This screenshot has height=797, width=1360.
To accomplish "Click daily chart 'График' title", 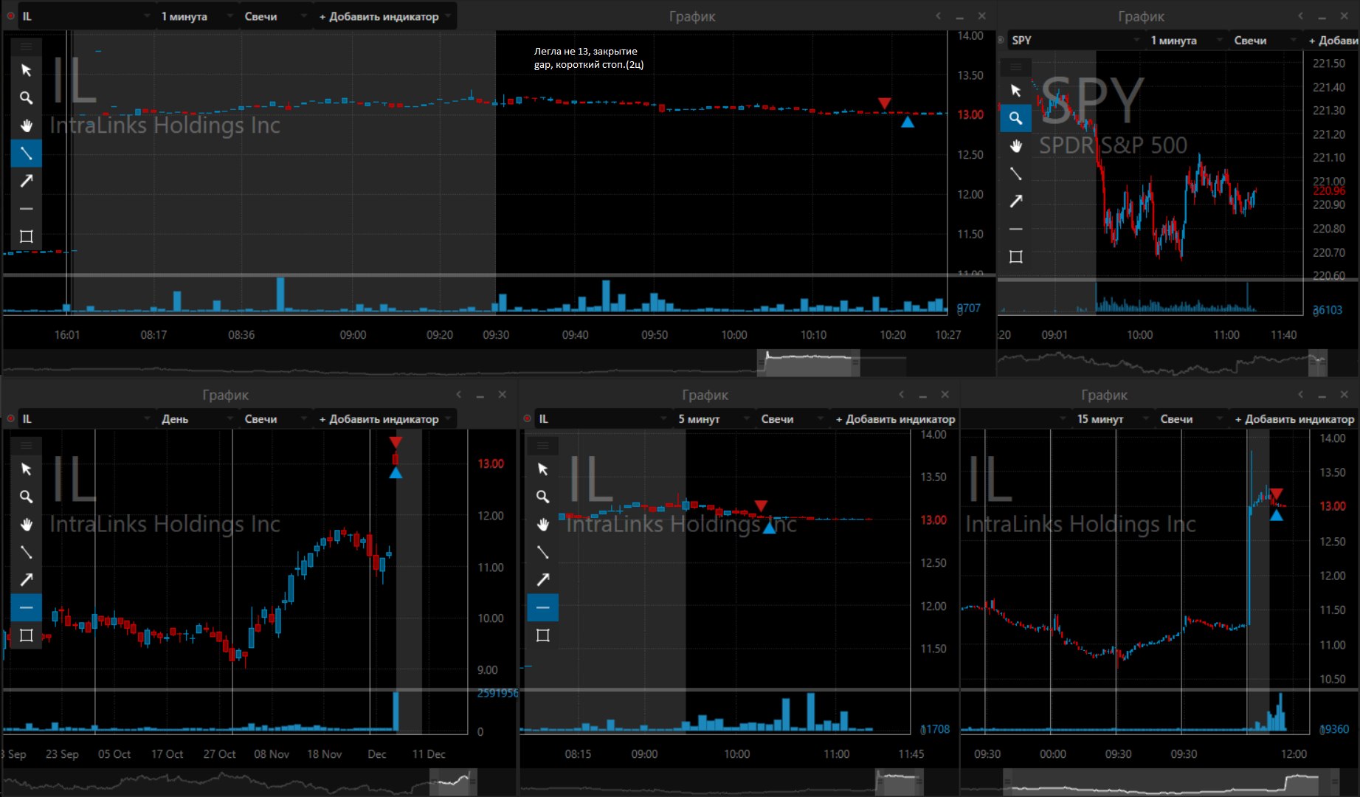I will click(x=225, y=395).
